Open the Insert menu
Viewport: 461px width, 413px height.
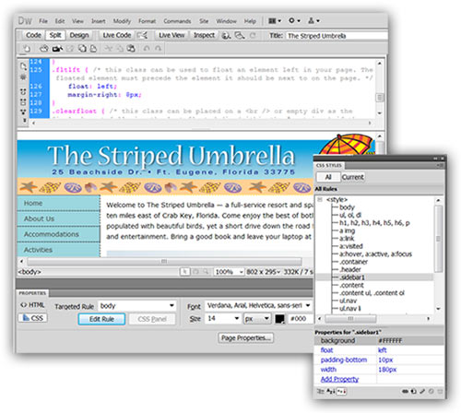click(x=99, y=21)
